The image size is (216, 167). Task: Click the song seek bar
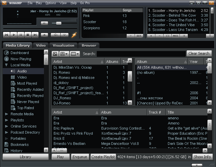[40, 29]
